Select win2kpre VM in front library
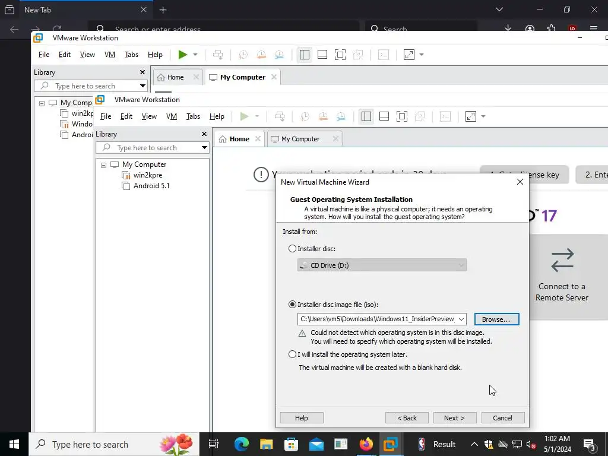 (x=148, y=175)
